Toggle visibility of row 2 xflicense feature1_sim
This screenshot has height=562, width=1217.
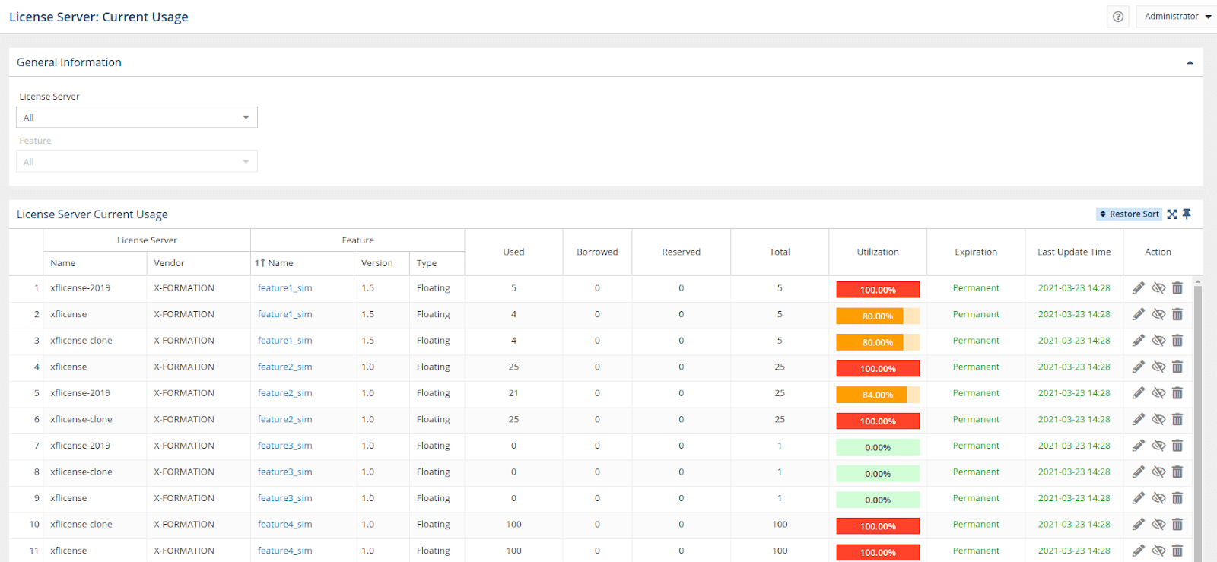pos(1158,314)
